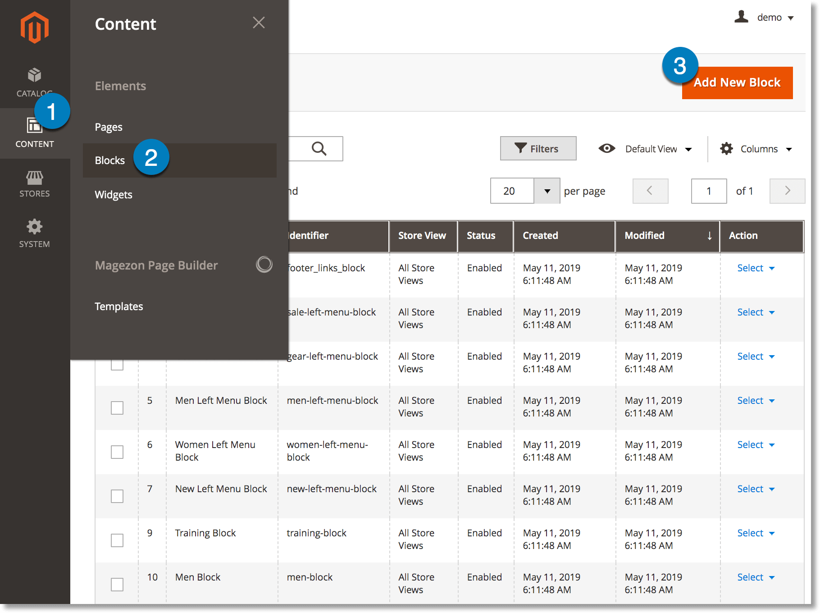Screen dimensions: 820x613
Task: Open the Blocks menu entry
Action: 109,160
